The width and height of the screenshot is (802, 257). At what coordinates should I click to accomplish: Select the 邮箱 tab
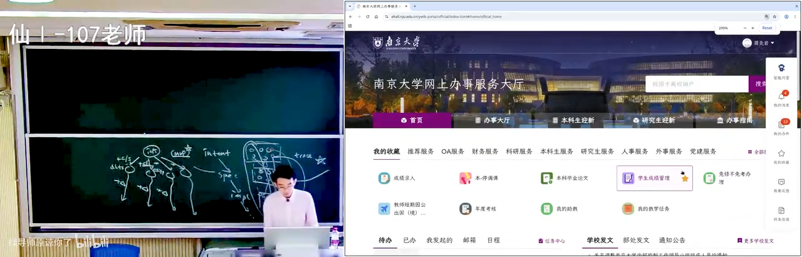point(469,241)
